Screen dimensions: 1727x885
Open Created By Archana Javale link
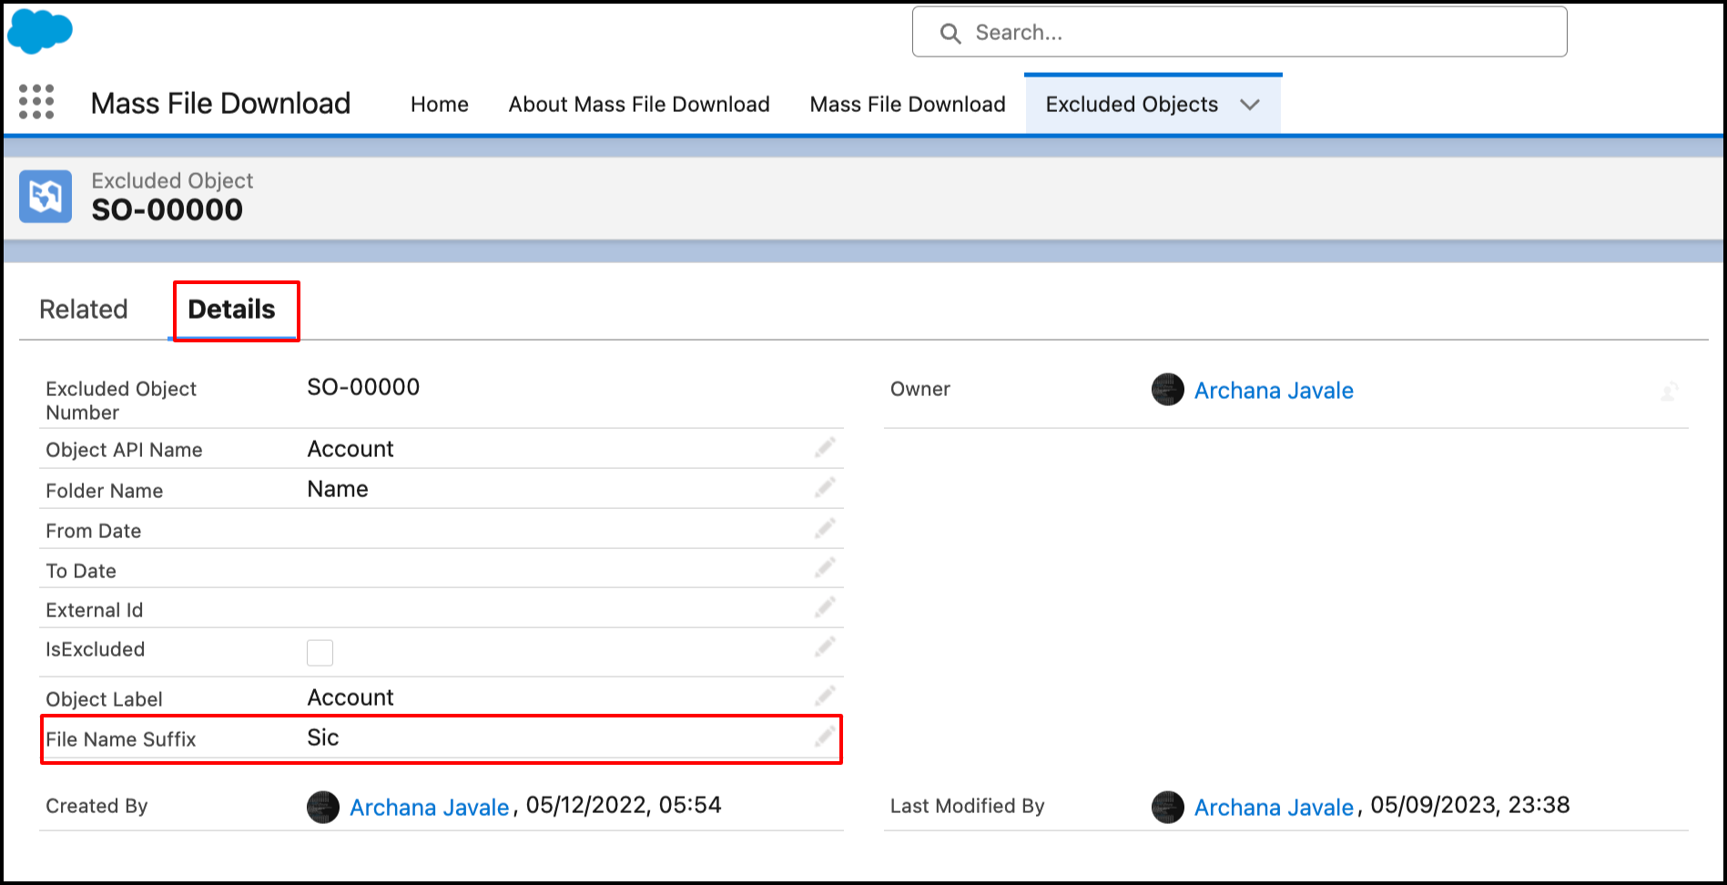tap(430, 808)
